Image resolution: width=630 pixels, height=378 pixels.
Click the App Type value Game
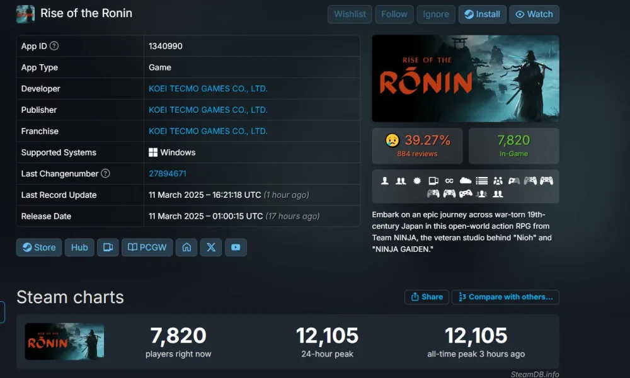[160, 67]
